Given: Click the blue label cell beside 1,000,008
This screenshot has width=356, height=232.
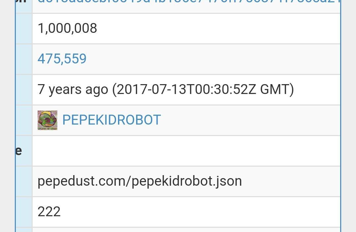Looking at the screenshot, I should tap(24, 29).
